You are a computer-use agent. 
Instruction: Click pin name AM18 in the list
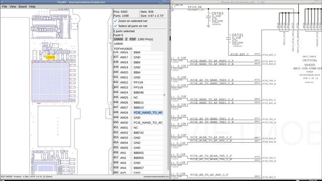124,62
